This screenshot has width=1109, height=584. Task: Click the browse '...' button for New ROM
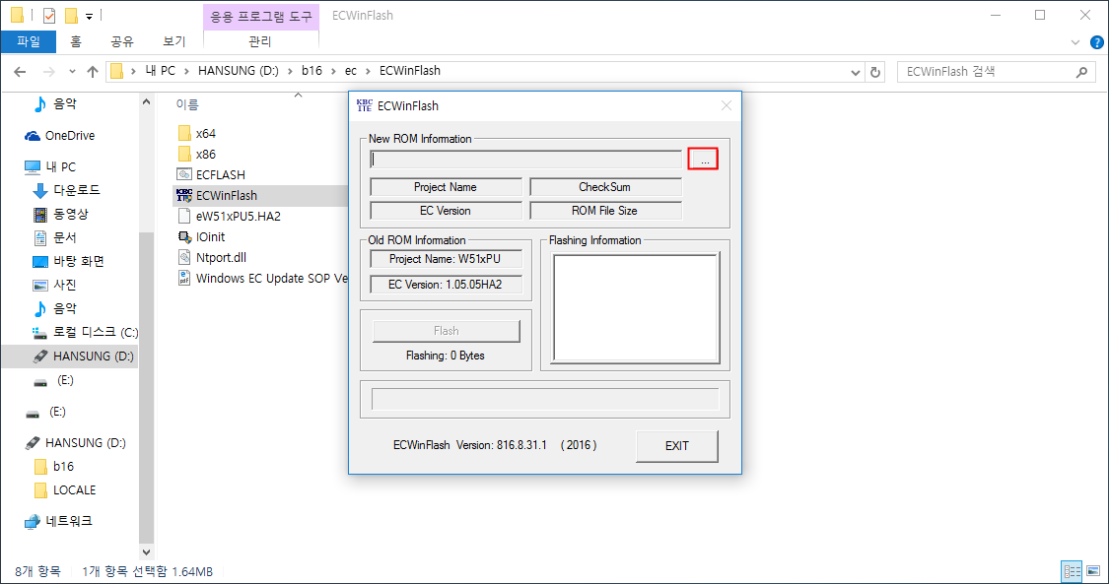(703, 160)
